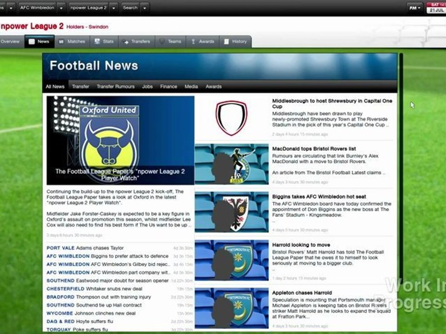Open 'AFC Wimbledon's Gilbey bid rejec..' row
This screenshot has width=446, height=334.
pos(119,264)
